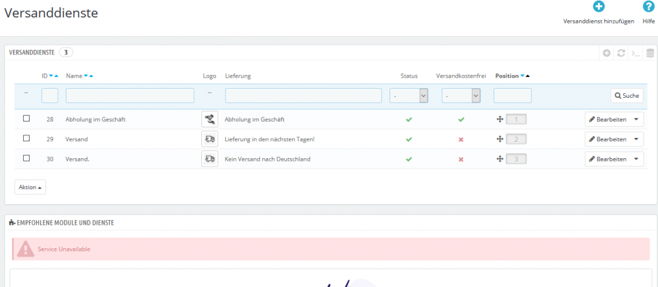Click position number 3 box

[516, 159]
